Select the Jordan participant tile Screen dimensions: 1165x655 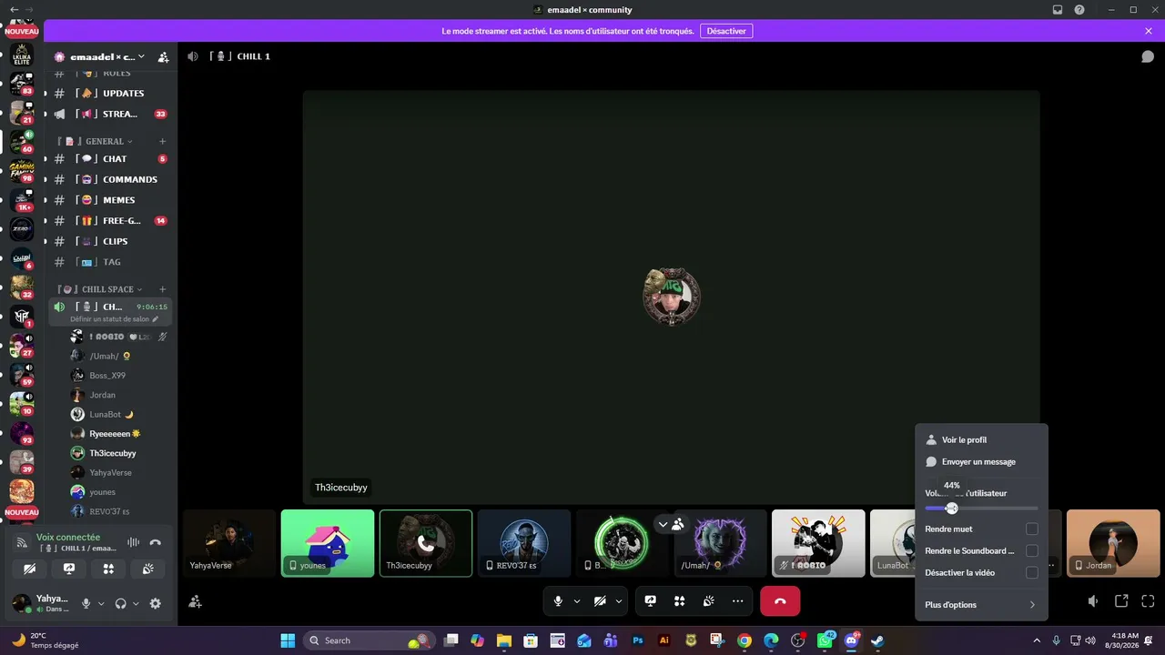[x=1113, y=543]
